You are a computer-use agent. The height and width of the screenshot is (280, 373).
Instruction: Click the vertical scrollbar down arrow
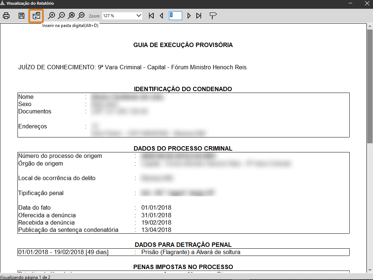click(x=370, y=270)
